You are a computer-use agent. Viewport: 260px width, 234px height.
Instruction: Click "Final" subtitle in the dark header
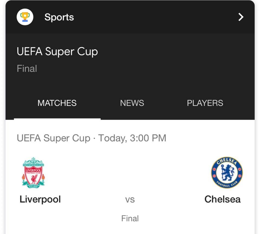[x=27, y=68]
